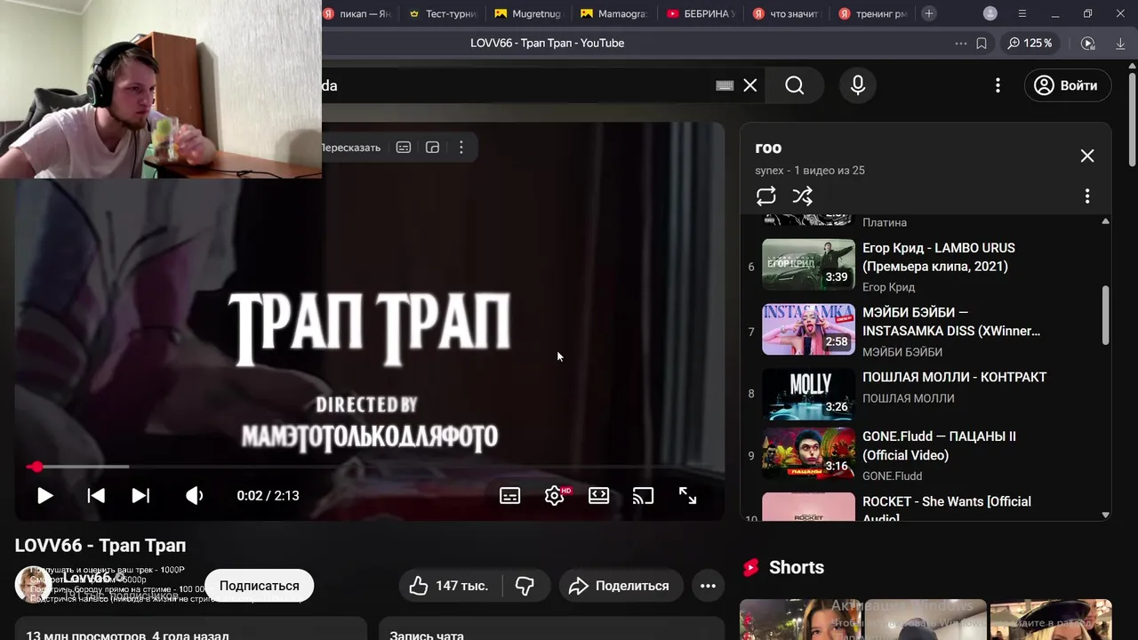
Task: Click the address bar page title
Action: [548, 43]
